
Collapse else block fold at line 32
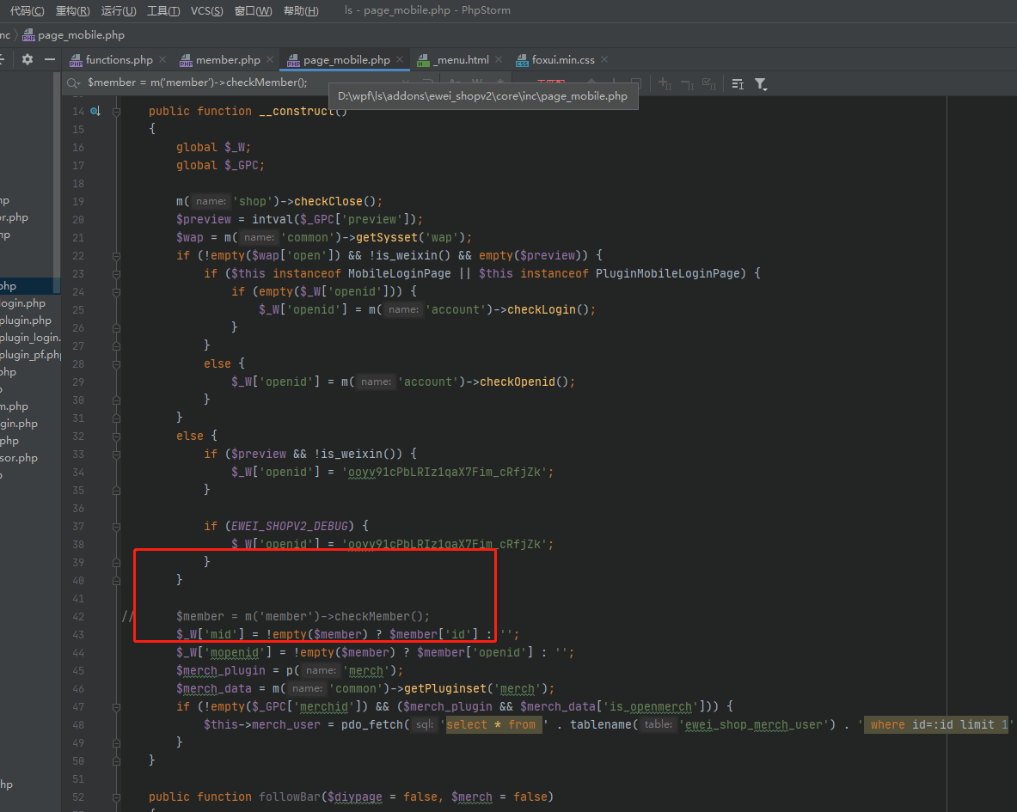[x=116, y=437]
